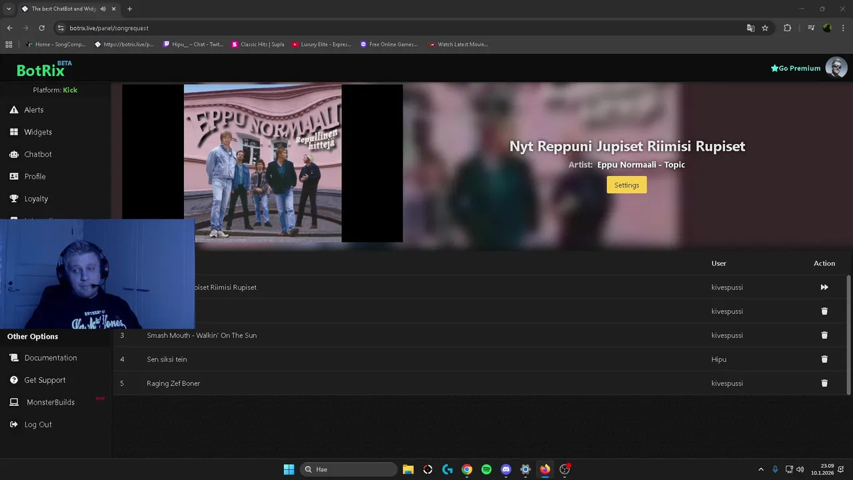Mute the tab audio speaker icon
Viewport: 853px width, 480px height.
click(x=103, y=9)
